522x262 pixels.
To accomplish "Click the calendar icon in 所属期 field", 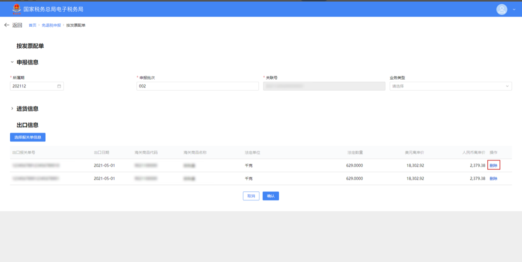I will (59, 86).
